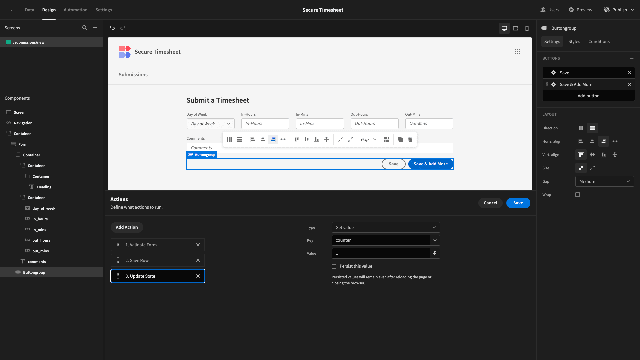The width and height of the screenshot is (640, 360).
Task: Set direction to row layout in panel
Action: click(592, 128)
